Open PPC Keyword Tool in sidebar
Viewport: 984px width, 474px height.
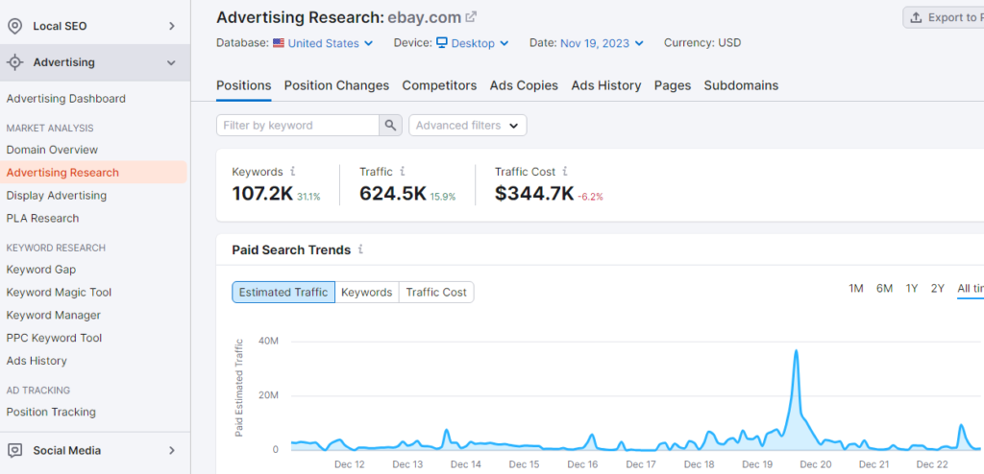click(54, 338)
